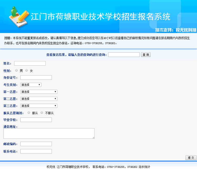Click the notepad and pencil logo icon
This screenshot has width=197, height=173.
pyautogui.click(x=19, y=17)
